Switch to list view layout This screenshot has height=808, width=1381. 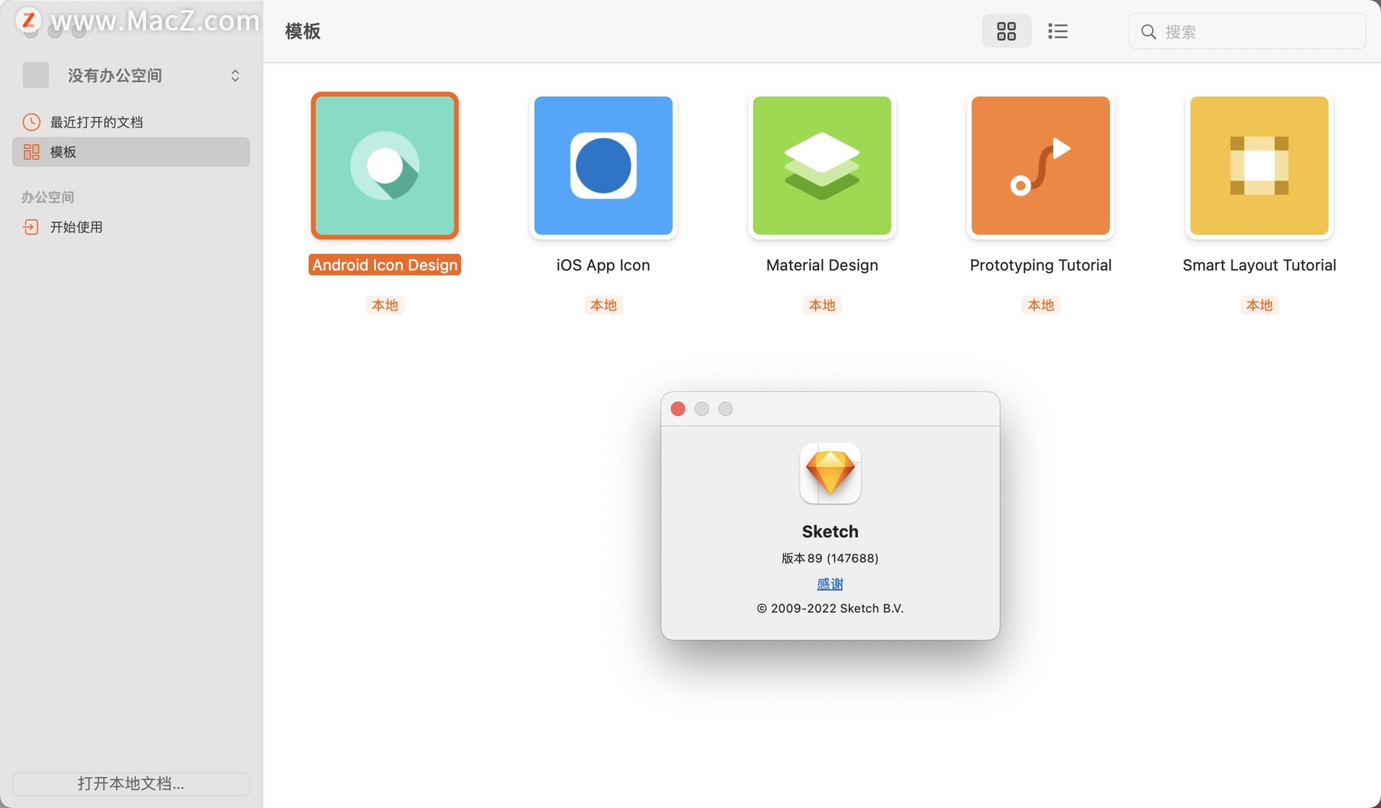(x=1057, y=31)
